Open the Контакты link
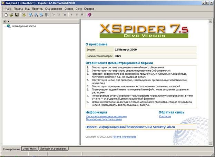 (165, 116)
